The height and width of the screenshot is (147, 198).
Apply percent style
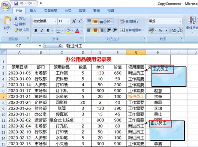point(160,30)
